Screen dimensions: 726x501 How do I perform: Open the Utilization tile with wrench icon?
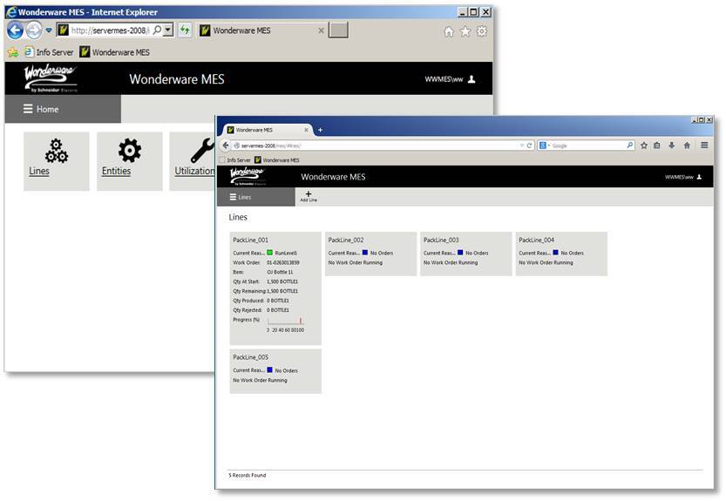click(193, 161)
